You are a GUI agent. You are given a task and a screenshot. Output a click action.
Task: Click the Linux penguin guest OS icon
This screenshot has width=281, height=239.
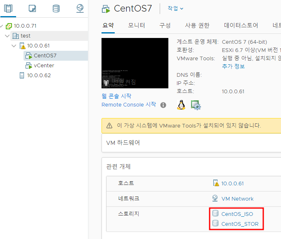click(181, 105)
